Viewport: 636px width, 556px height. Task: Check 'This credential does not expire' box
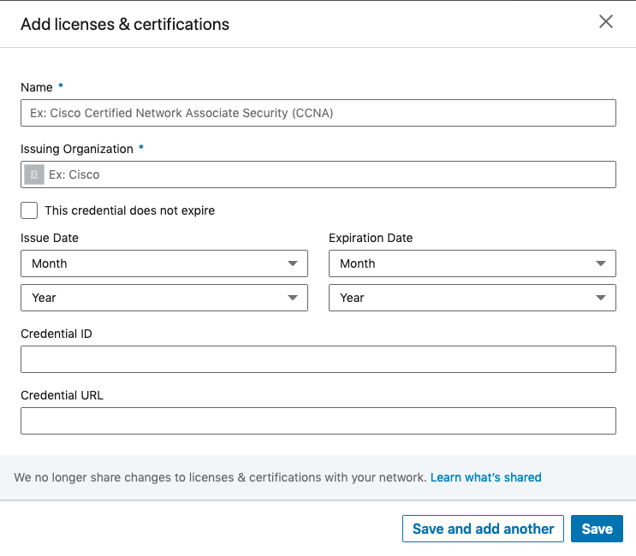tap(29, 210)
